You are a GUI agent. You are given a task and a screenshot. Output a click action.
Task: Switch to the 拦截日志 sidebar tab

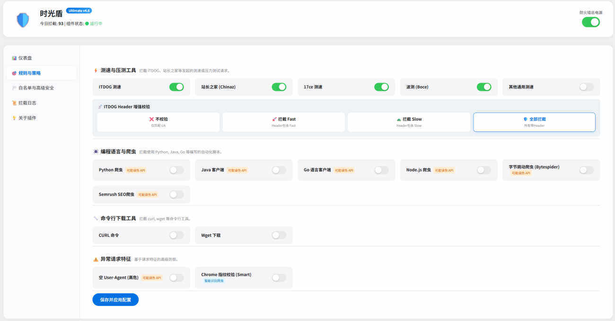(27, 103)
